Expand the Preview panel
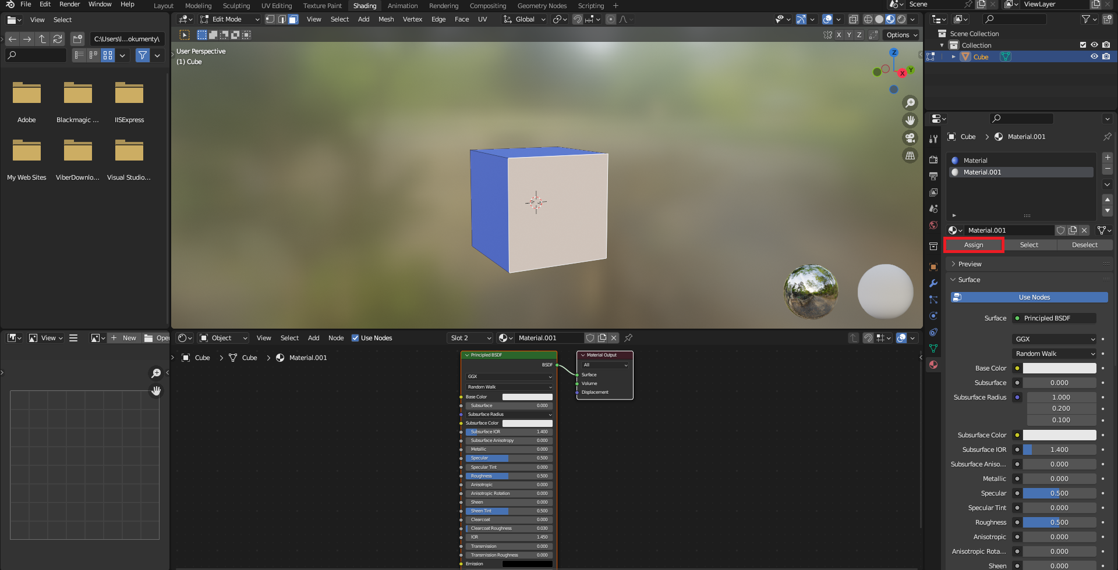This screenshot has height=570, width=1118. pos(970,264)
